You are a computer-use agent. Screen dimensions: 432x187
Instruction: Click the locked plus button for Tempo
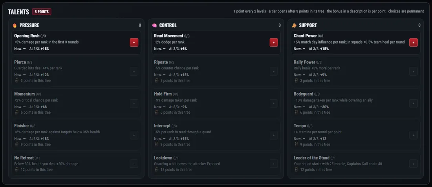pos(414,135)
